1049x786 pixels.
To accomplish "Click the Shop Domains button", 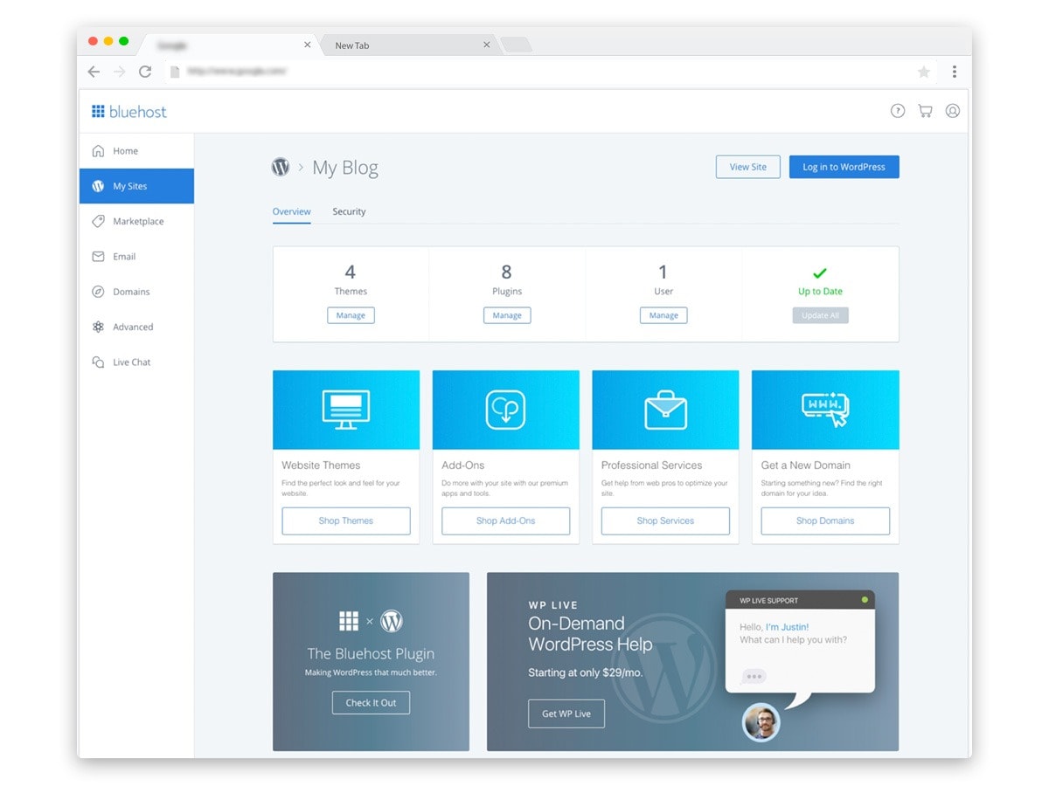I will tap(825, 521).
